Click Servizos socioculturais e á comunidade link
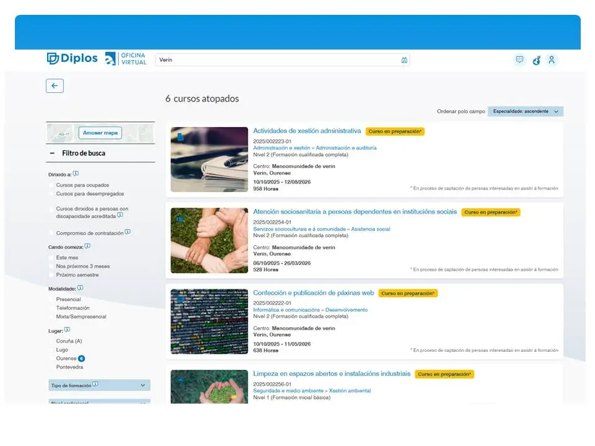595x446 pixels. tap(299, 229)
